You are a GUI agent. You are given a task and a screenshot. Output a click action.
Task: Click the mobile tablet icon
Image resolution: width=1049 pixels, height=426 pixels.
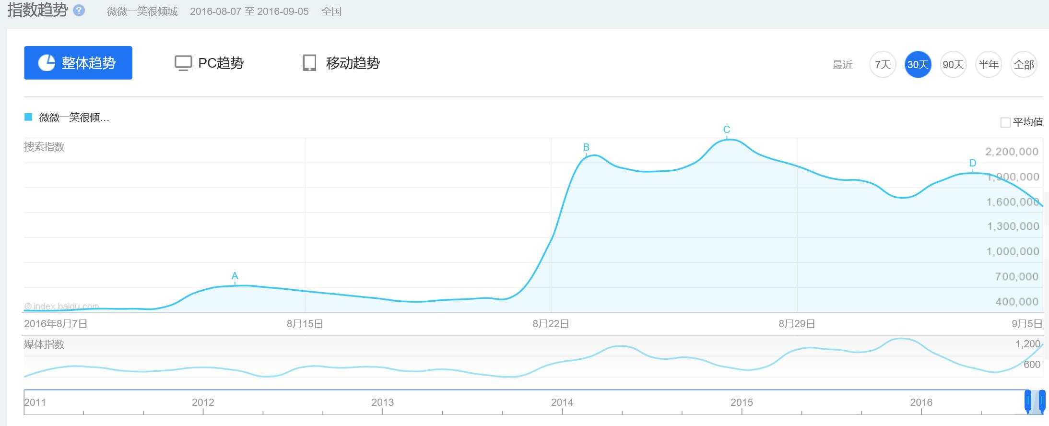[x=309, y=63]
